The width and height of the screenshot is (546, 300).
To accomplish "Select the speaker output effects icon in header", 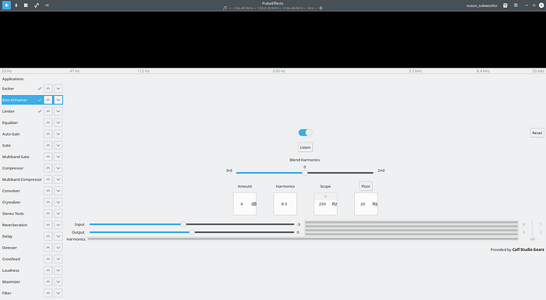I will tap(6, 5).
